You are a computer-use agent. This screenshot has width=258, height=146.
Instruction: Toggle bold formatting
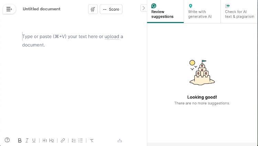coord(20,141)
